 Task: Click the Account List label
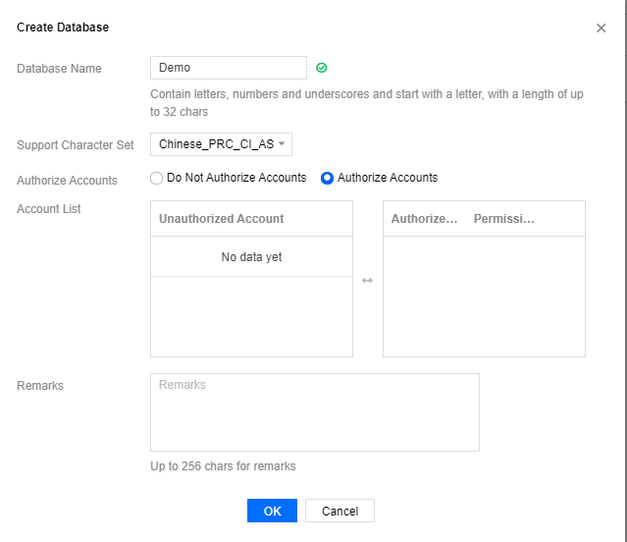(x=49, y=209)
